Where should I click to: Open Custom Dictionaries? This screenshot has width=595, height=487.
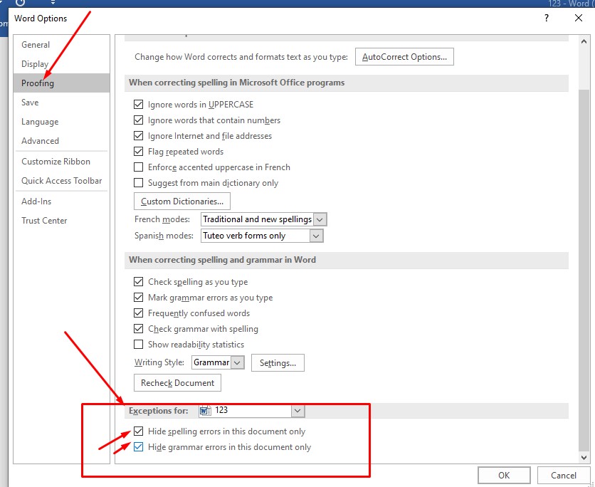(182, 201)
